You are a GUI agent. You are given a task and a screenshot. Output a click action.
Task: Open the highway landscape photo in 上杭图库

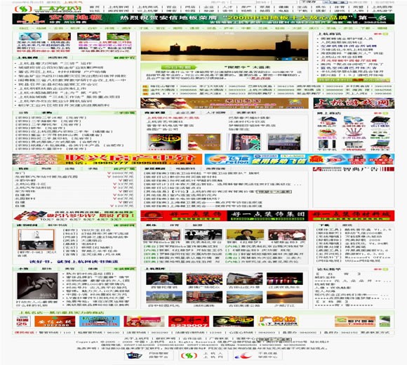[244, 297]
